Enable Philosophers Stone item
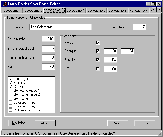The height and width of the screenshot is (137, 163). (x=11, y=110)
